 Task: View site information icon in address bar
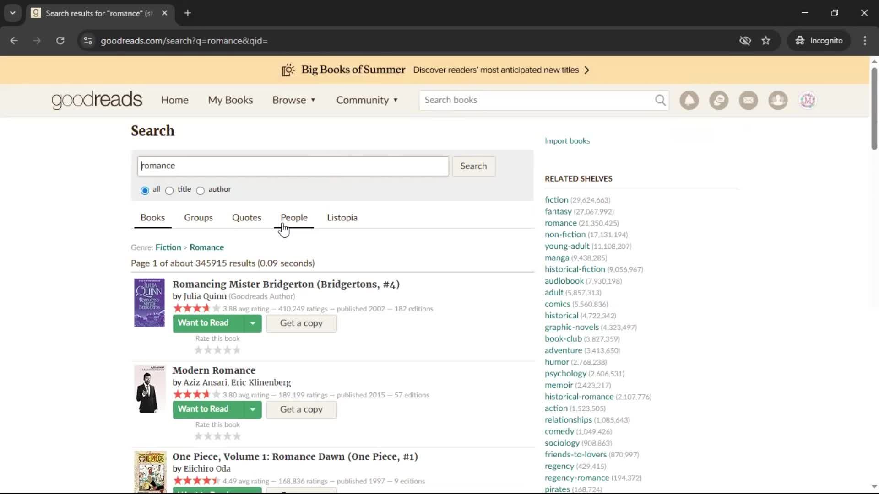click(88, 41)
